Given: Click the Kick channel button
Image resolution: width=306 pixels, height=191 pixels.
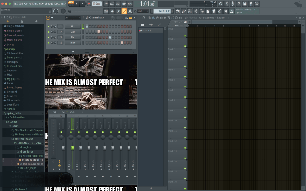Looking at the screenshot, I should point(73,26).
